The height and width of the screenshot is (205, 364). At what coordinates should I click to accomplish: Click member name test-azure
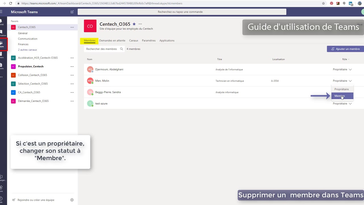101,104
